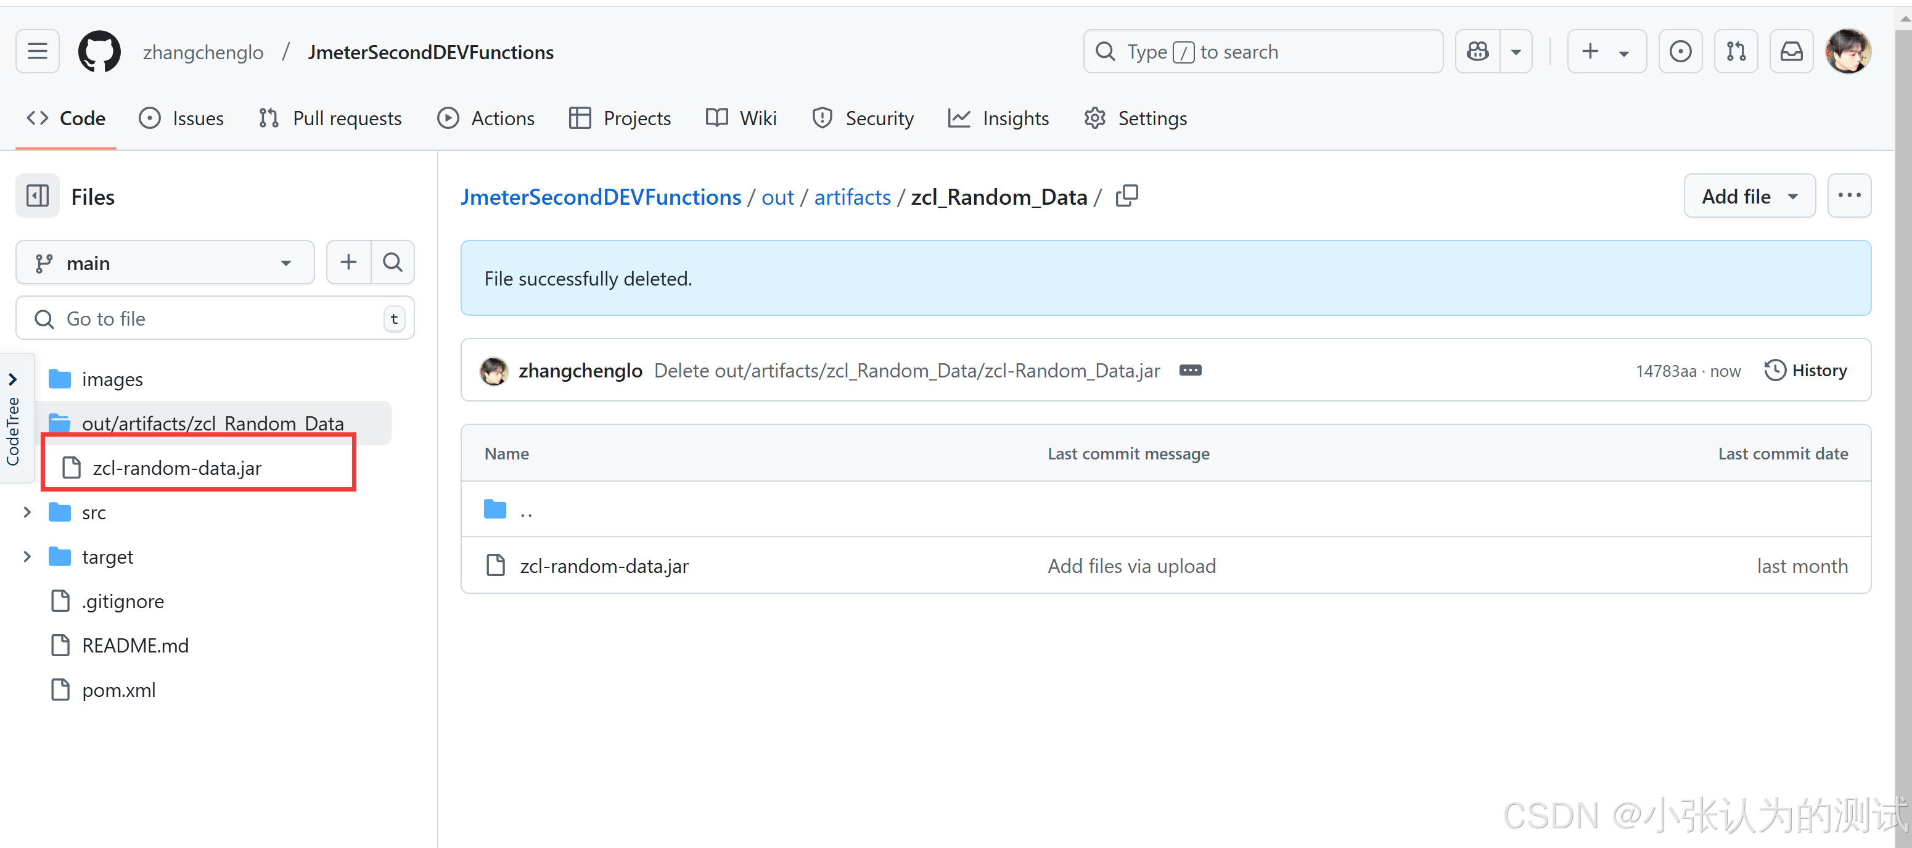This screenshot has height=848, width=1912.
Task: Copy the file path with the copy icon
Action: tap(1126, 196)
